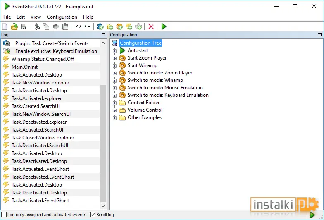Paste using clipboard toolbar icon
Screen dimensions: 324x220
point(65,26)
